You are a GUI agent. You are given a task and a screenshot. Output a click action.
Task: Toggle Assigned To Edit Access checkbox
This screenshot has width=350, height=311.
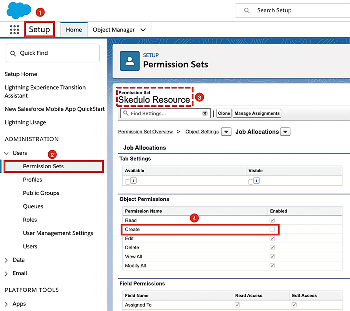click(294, 305)
